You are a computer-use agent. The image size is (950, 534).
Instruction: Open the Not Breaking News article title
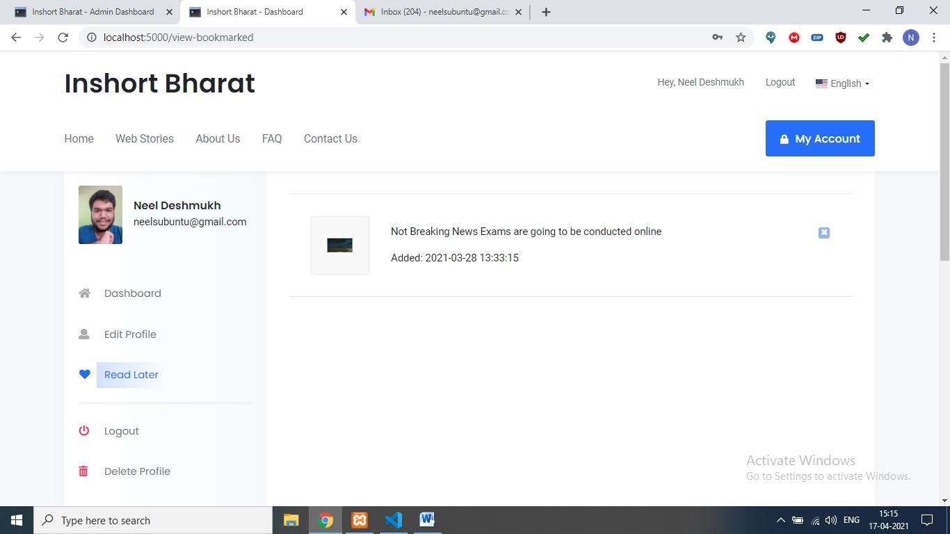pyautogui.click(x=526, y=232)
